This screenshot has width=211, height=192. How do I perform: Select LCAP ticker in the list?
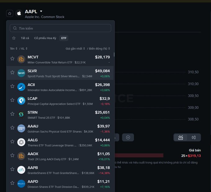33,99
